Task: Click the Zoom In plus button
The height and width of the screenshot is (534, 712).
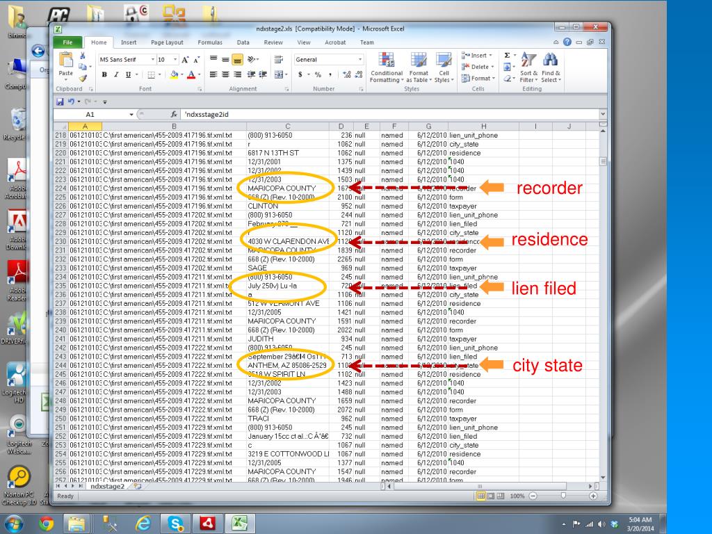Action: (x=593, y=496)
